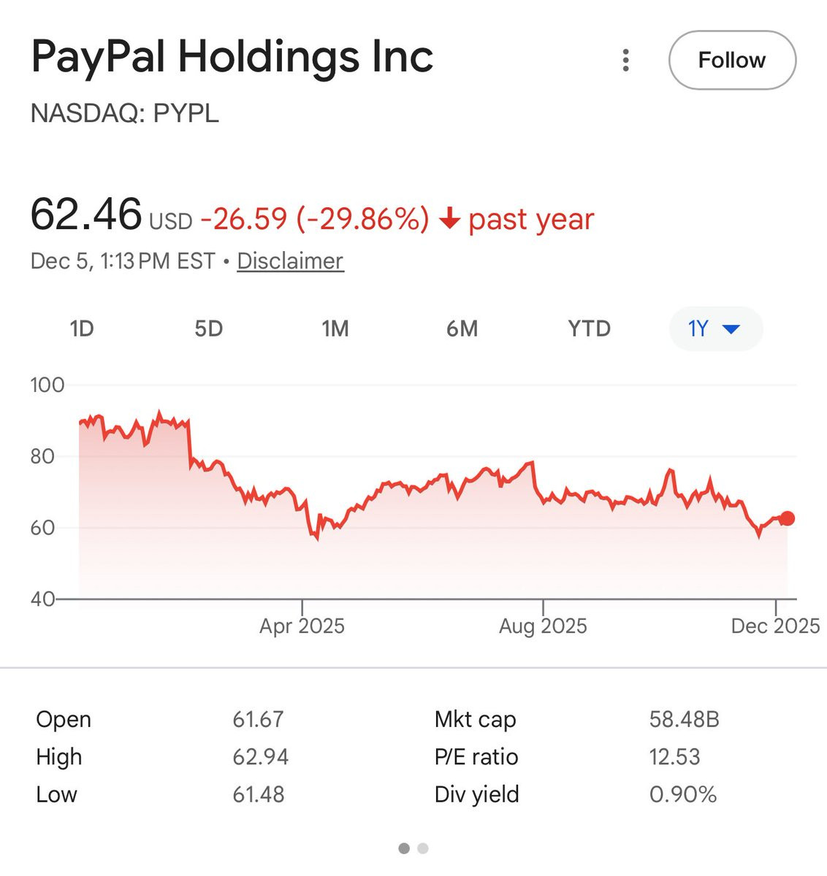The height and width of the screenshot is (876, 827).
Task: Open the Disclaimer link
Action: pos(290,261)
